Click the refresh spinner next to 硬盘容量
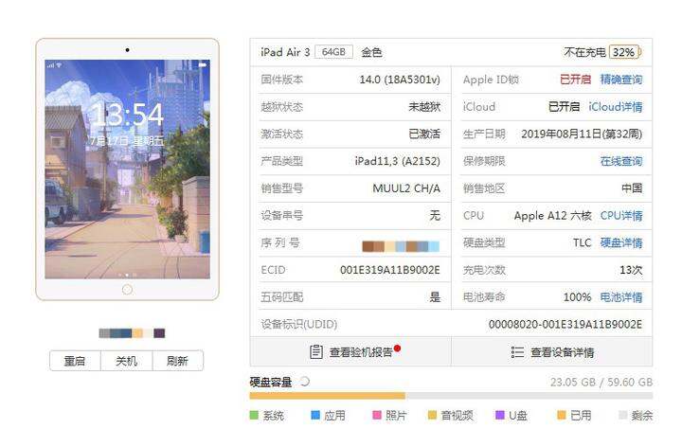The height and width of the screenshot is (429, 682). coord(304,382)
